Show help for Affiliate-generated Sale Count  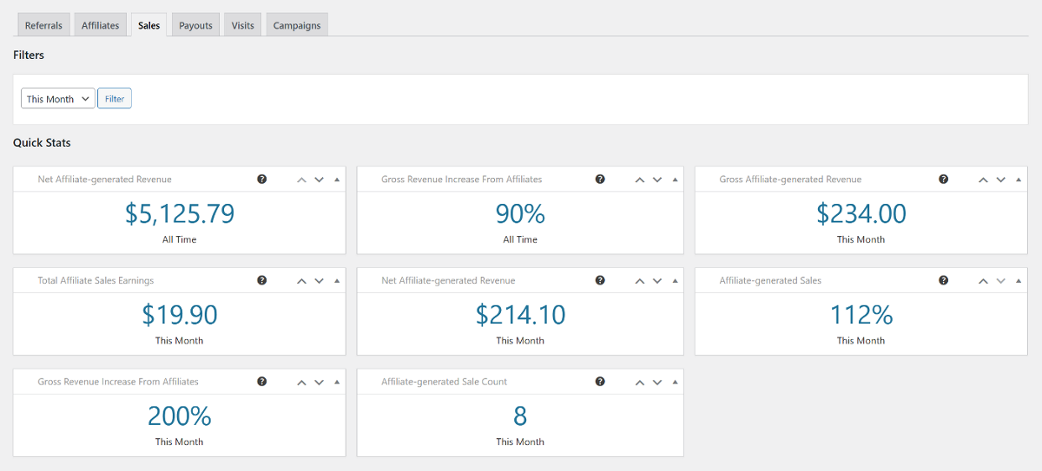click(599, 382)
